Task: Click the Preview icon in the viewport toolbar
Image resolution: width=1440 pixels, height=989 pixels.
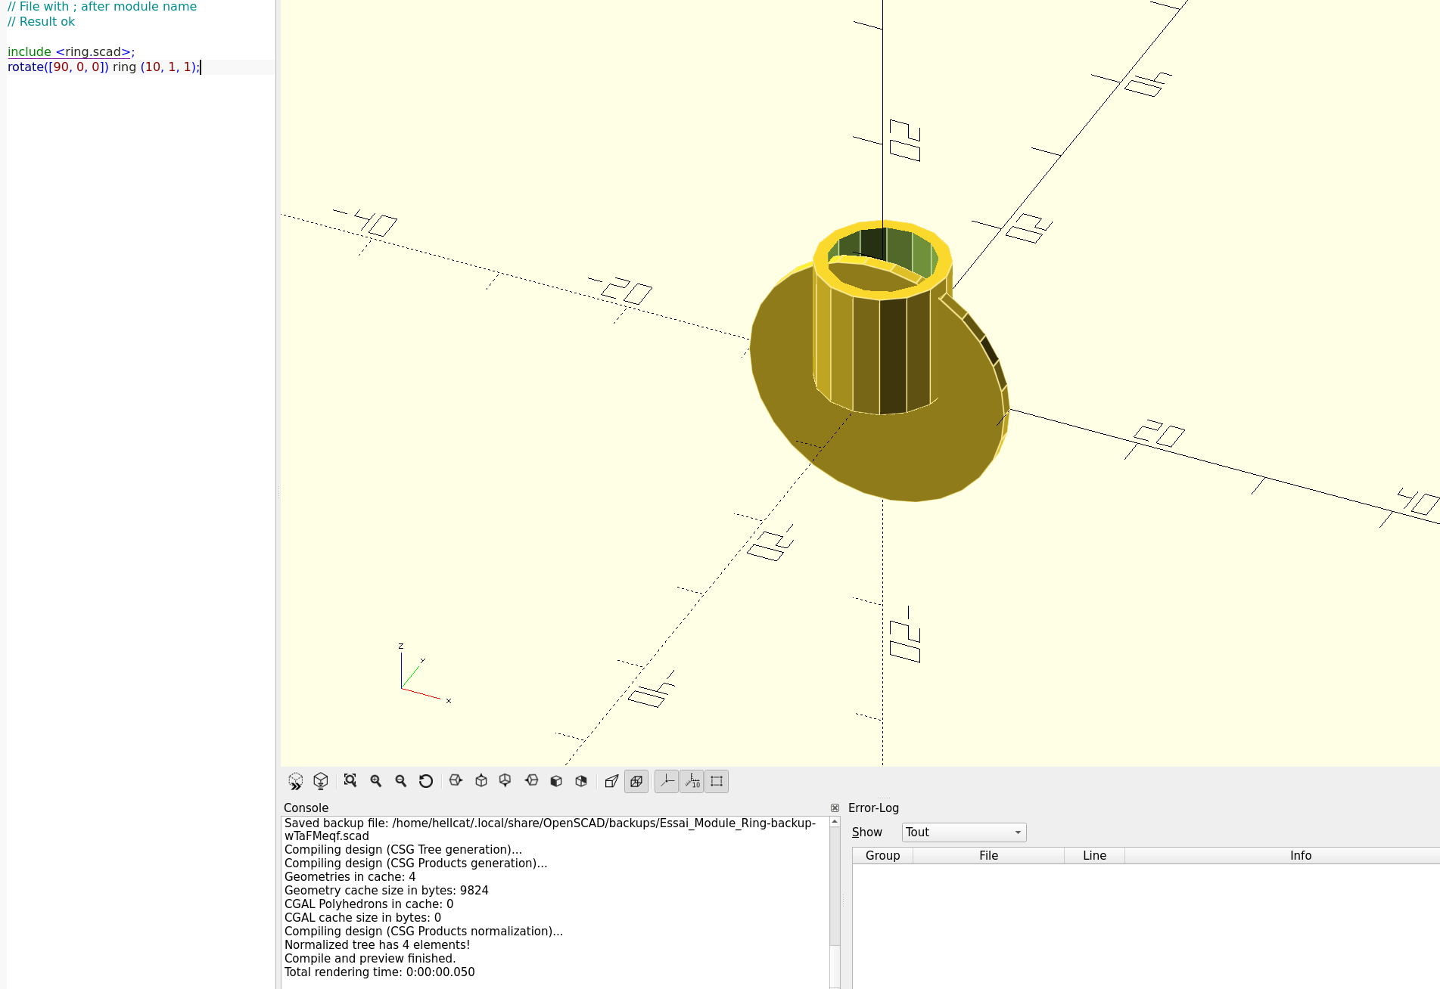Action: [296, 781]
